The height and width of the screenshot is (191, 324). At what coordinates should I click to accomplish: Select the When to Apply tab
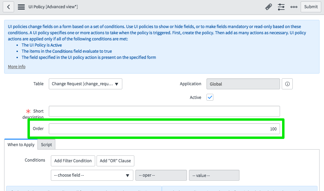coord(21,144)
